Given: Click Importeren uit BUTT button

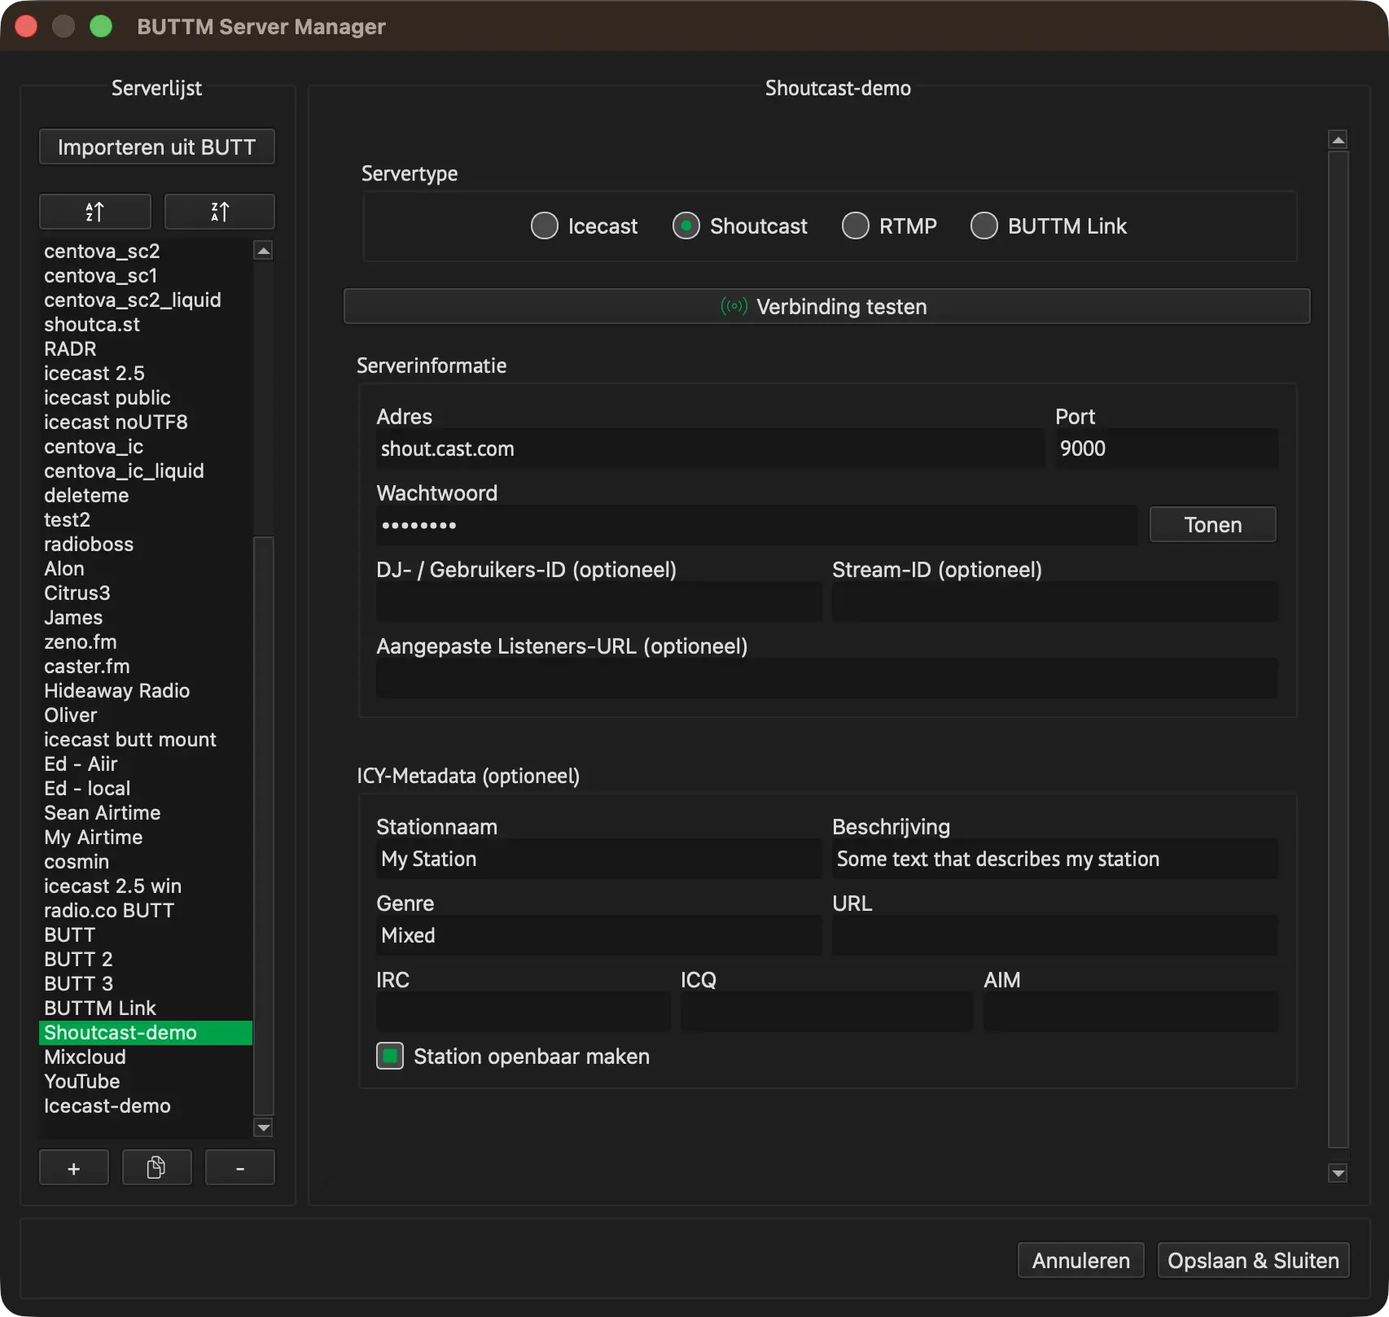Looking at the screenshot, I should pos(157,147).
